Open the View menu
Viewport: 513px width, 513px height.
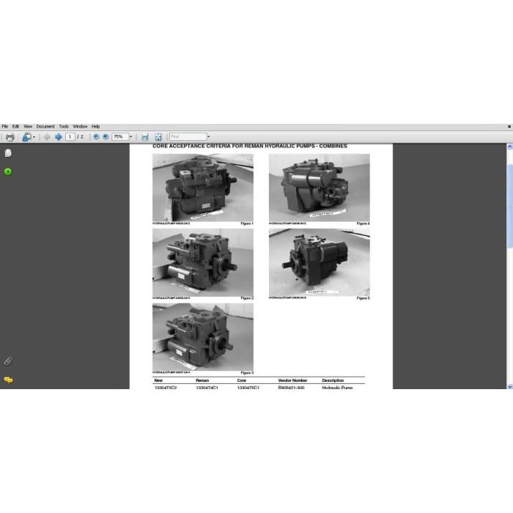coord(28,126)
